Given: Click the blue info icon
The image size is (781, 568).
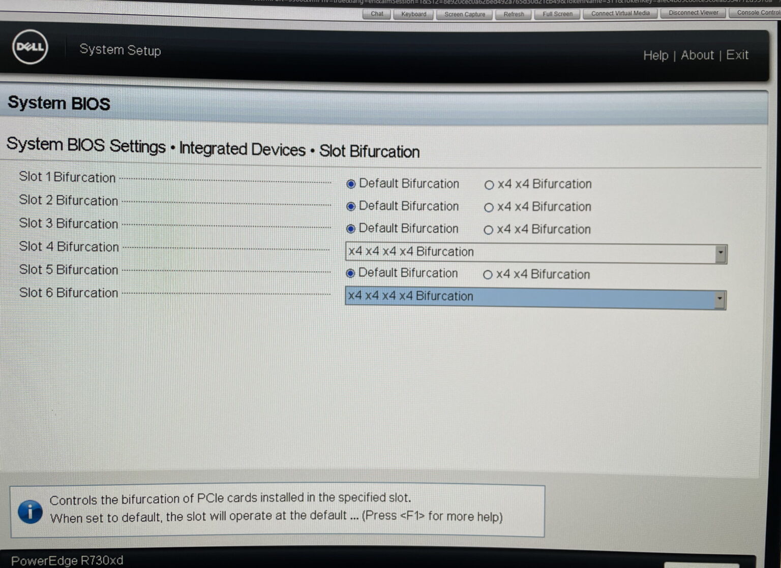Looking at the screenshot, I should coord(30,511).
